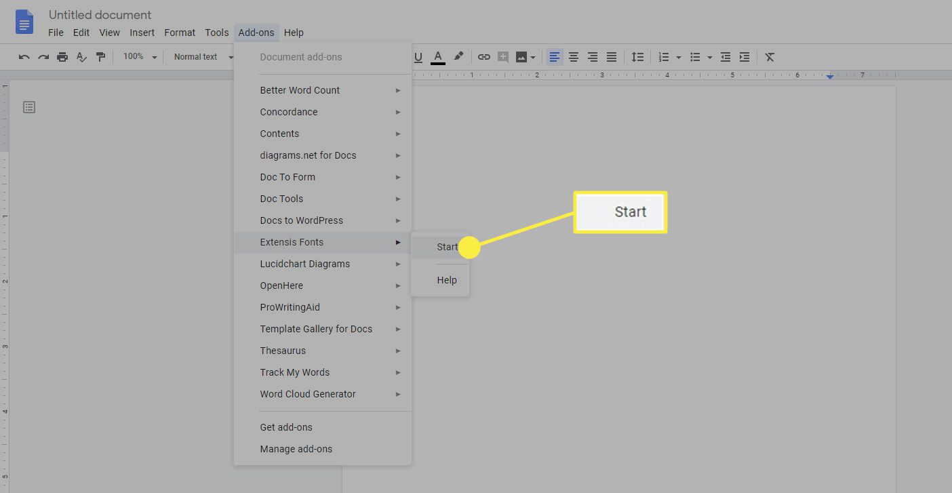Expand OpenHere submenu
This screenshot has height=493, width=952.
[323, 285]
